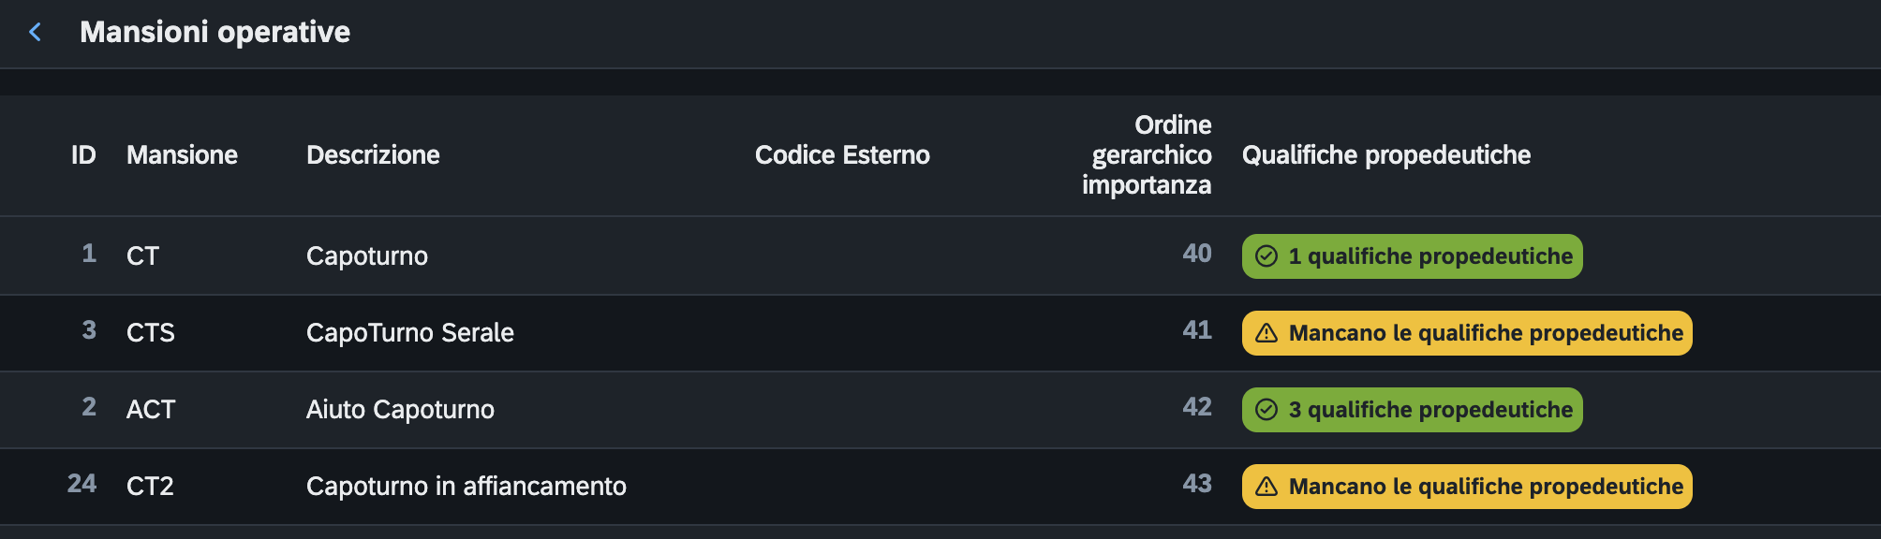Open the '1 qualifiche propedeutiche' badge
Screen dimensions: 1881x539
coord(1413,256)
